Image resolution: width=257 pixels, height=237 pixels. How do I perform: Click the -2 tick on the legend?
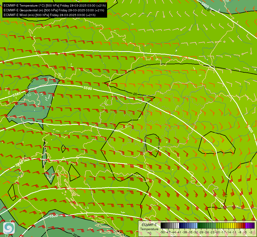point(251,232)
